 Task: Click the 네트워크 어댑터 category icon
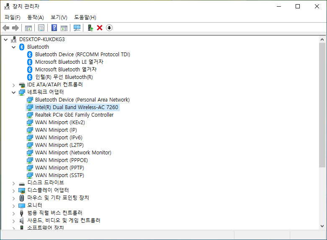click(x=22, y=92)
